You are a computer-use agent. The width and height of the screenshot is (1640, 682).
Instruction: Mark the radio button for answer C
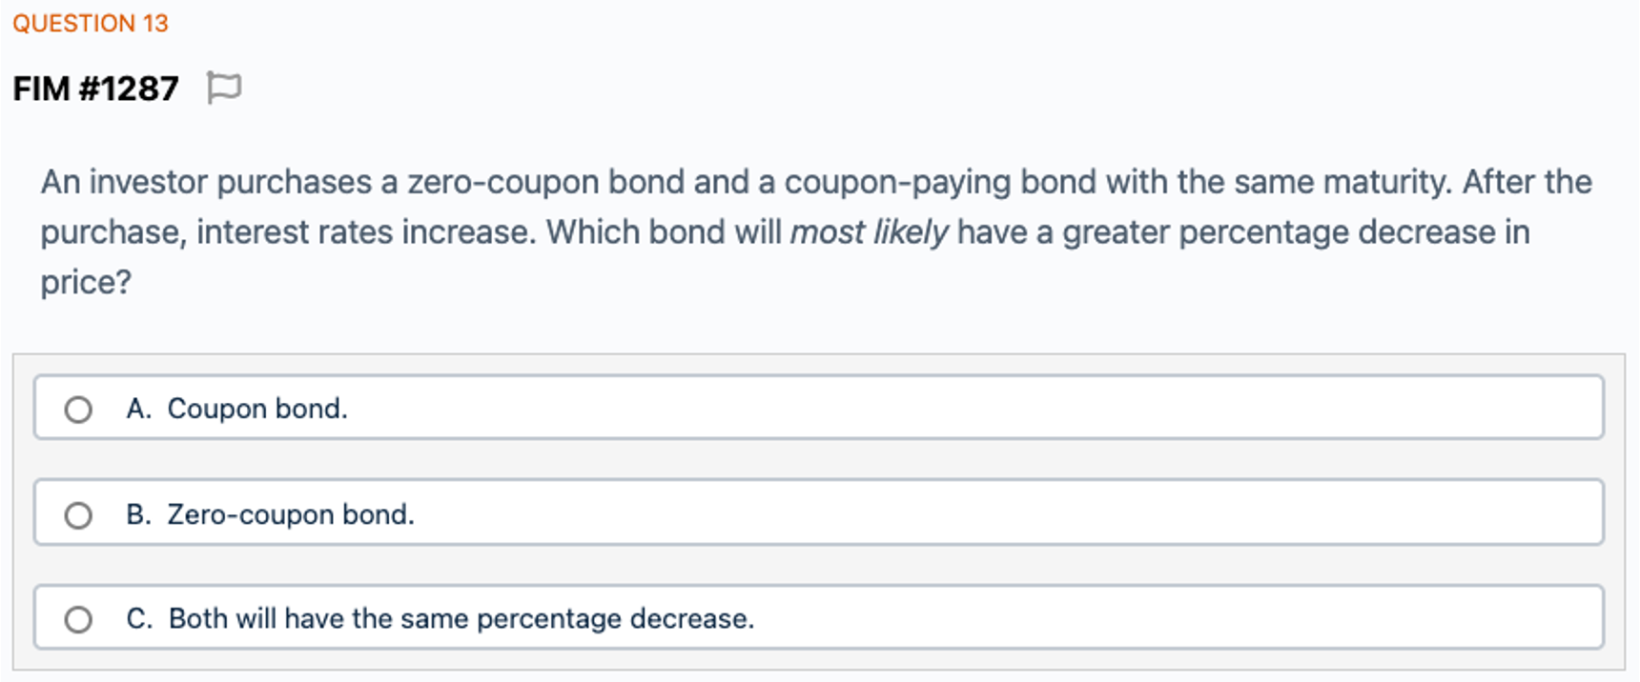[78, 620]
